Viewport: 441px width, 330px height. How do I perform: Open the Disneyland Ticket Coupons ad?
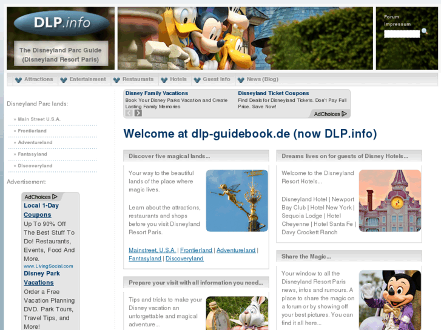(274, 93)
